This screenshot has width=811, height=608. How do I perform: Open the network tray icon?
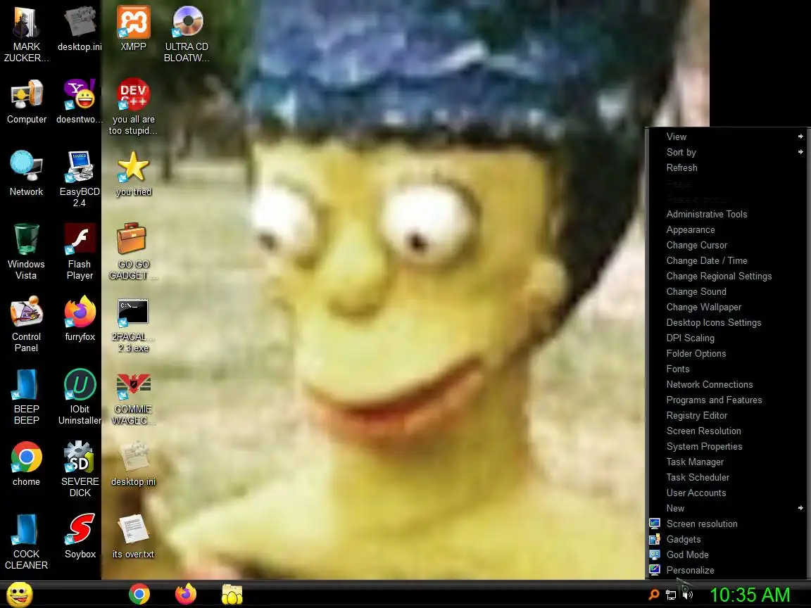tap(671, 595)
